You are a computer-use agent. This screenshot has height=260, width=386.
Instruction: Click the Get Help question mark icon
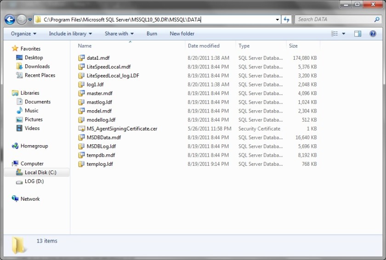click(373, 34)
